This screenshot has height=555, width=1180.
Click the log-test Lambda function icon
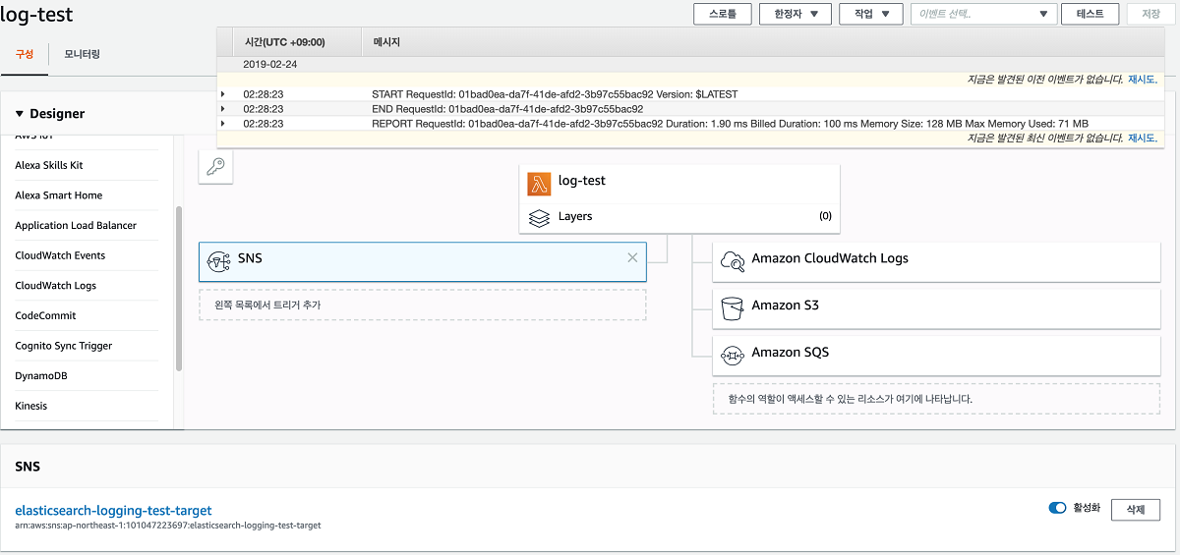point(539,184)
